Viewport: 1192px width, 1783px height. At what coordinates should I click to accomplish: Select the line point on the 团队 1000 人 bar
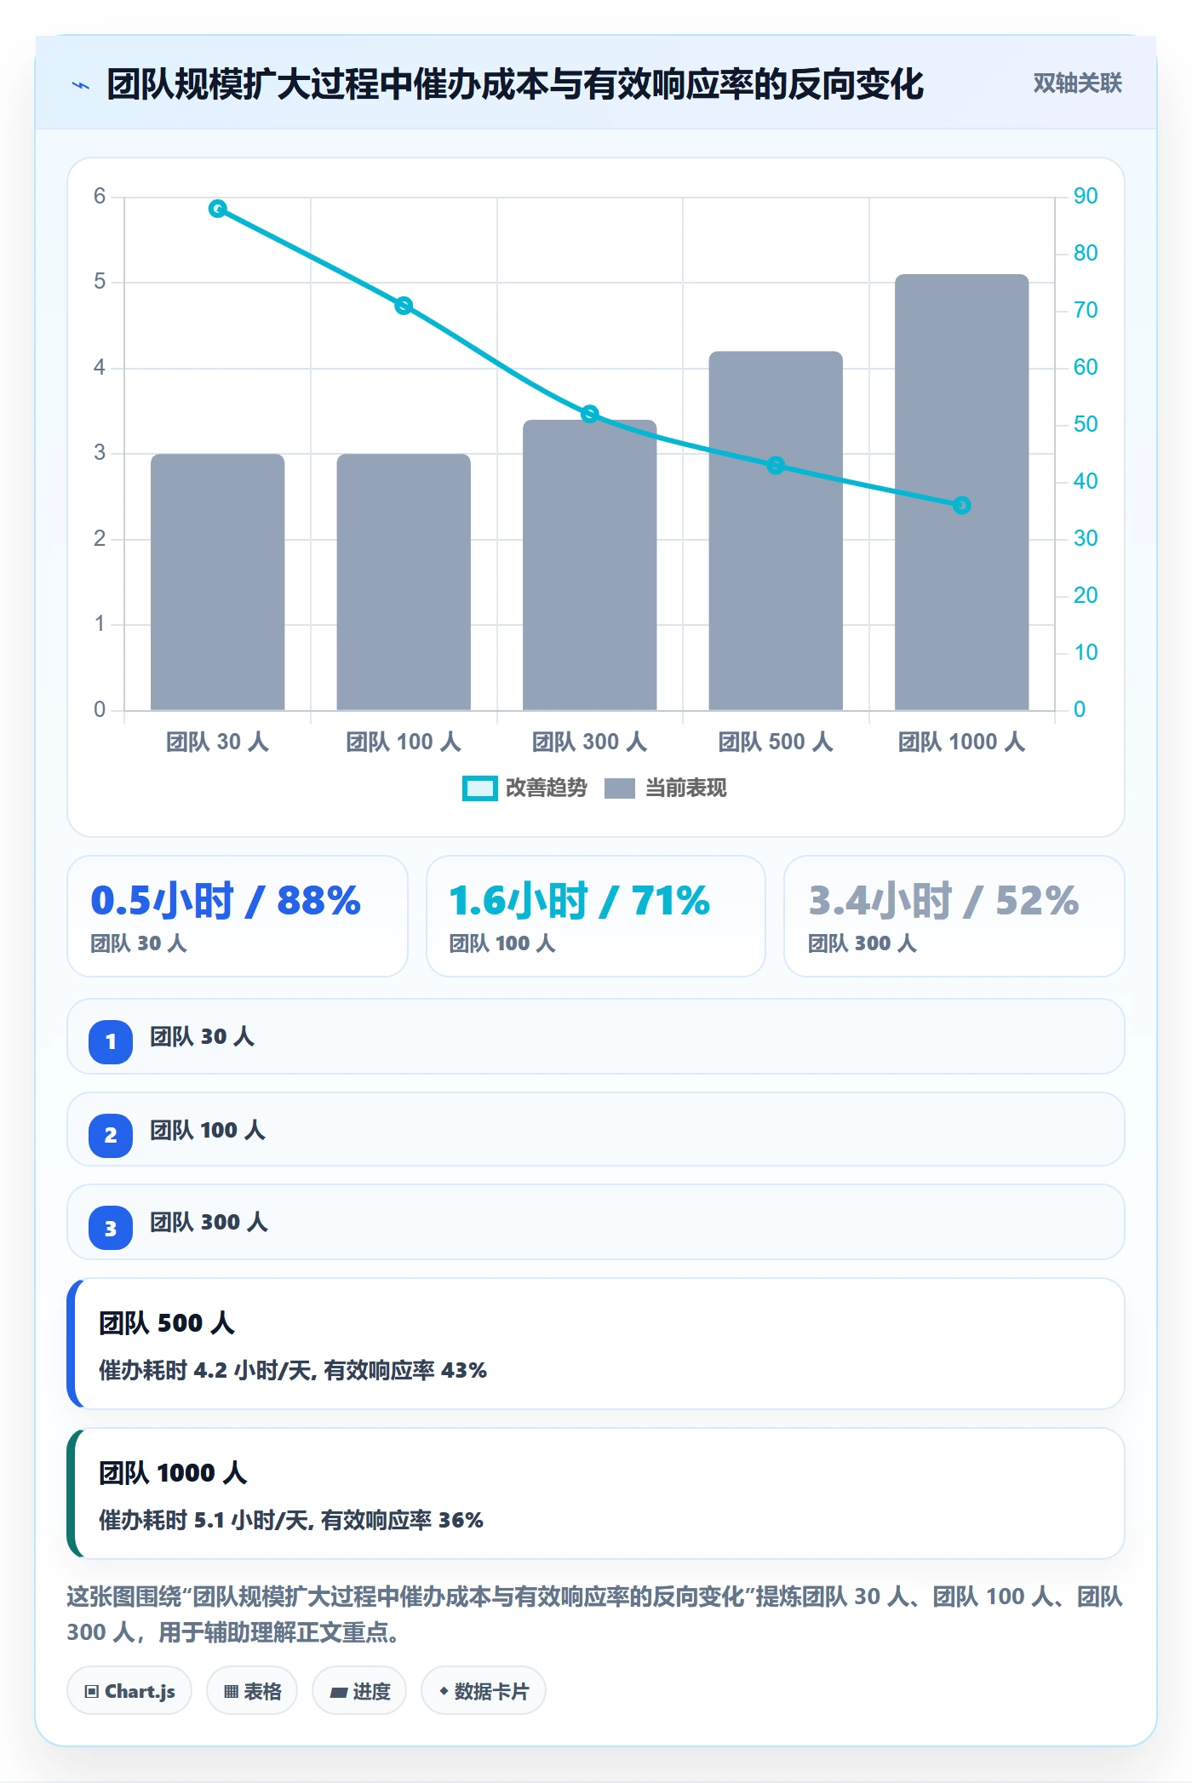pos(962,505)
